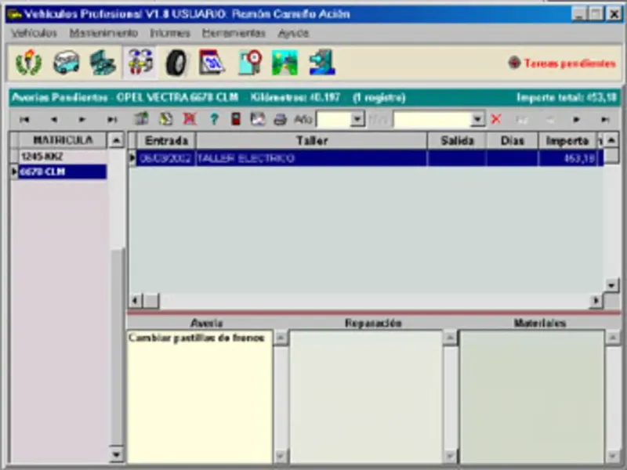
Task: Select matricula 1245 KKZ row
Action: [63, 156]
